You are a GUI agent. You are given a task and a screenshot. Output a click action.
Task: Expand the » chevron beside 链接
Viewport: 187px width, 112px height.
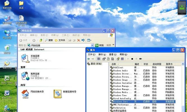coord(113,45)
